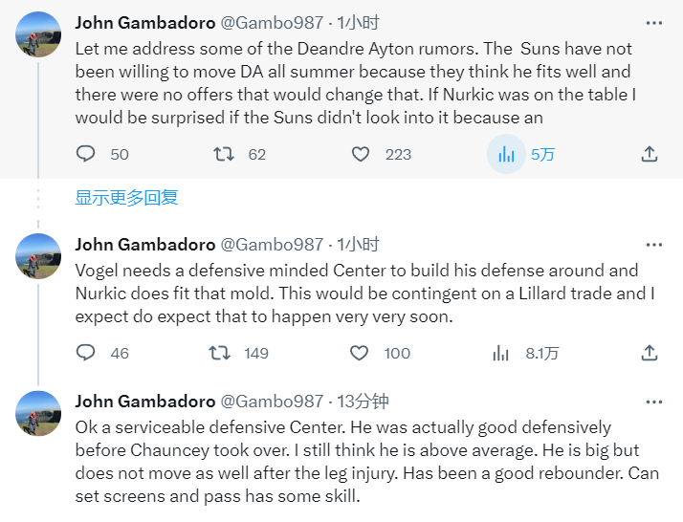Click @Gambo987 handle on first tweet
683x522 pixels.
coord(273,22)
